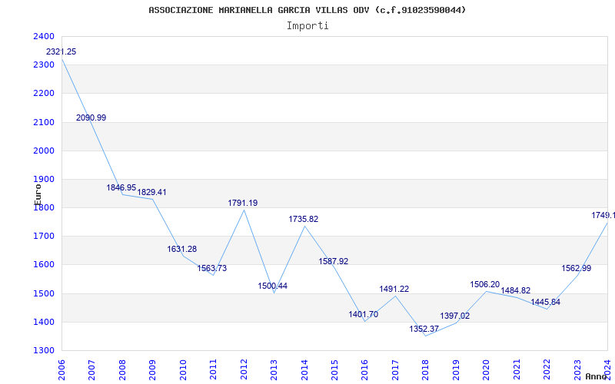Click the 2015 x-axis year label
615x384 pixels.
pos(334,369)
